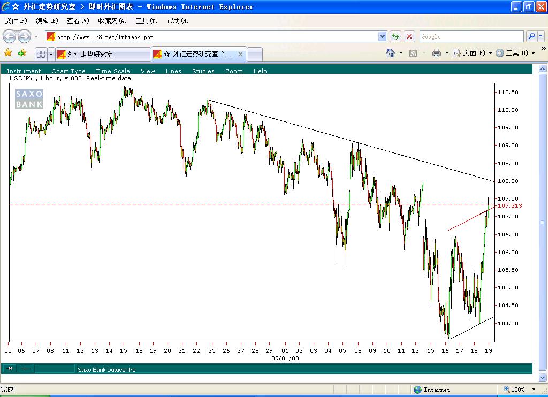Open the Lines menu
Image resolution: width=548 pixels, height=397 pixels.
pos(173,71)
